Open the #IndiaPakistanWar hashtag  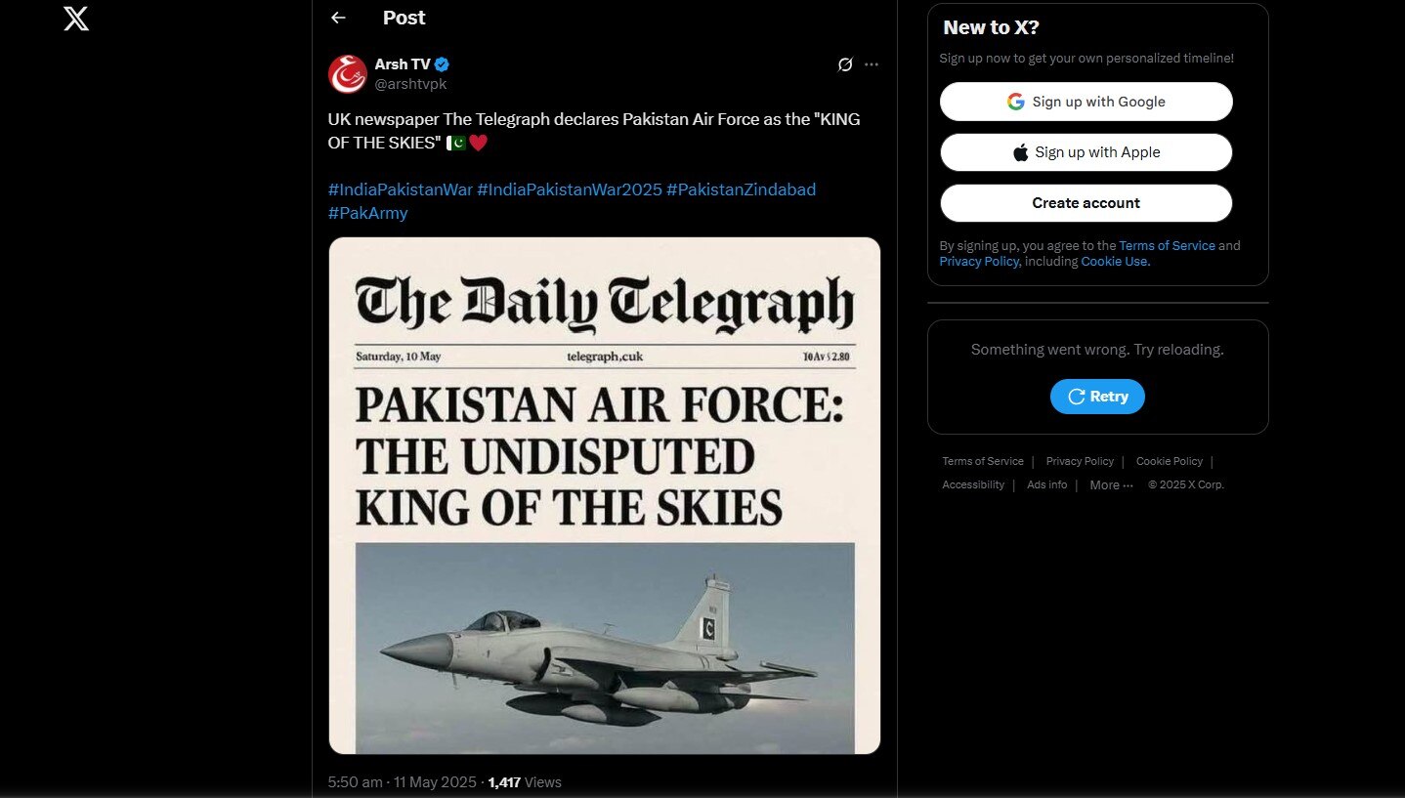[399, 189]
